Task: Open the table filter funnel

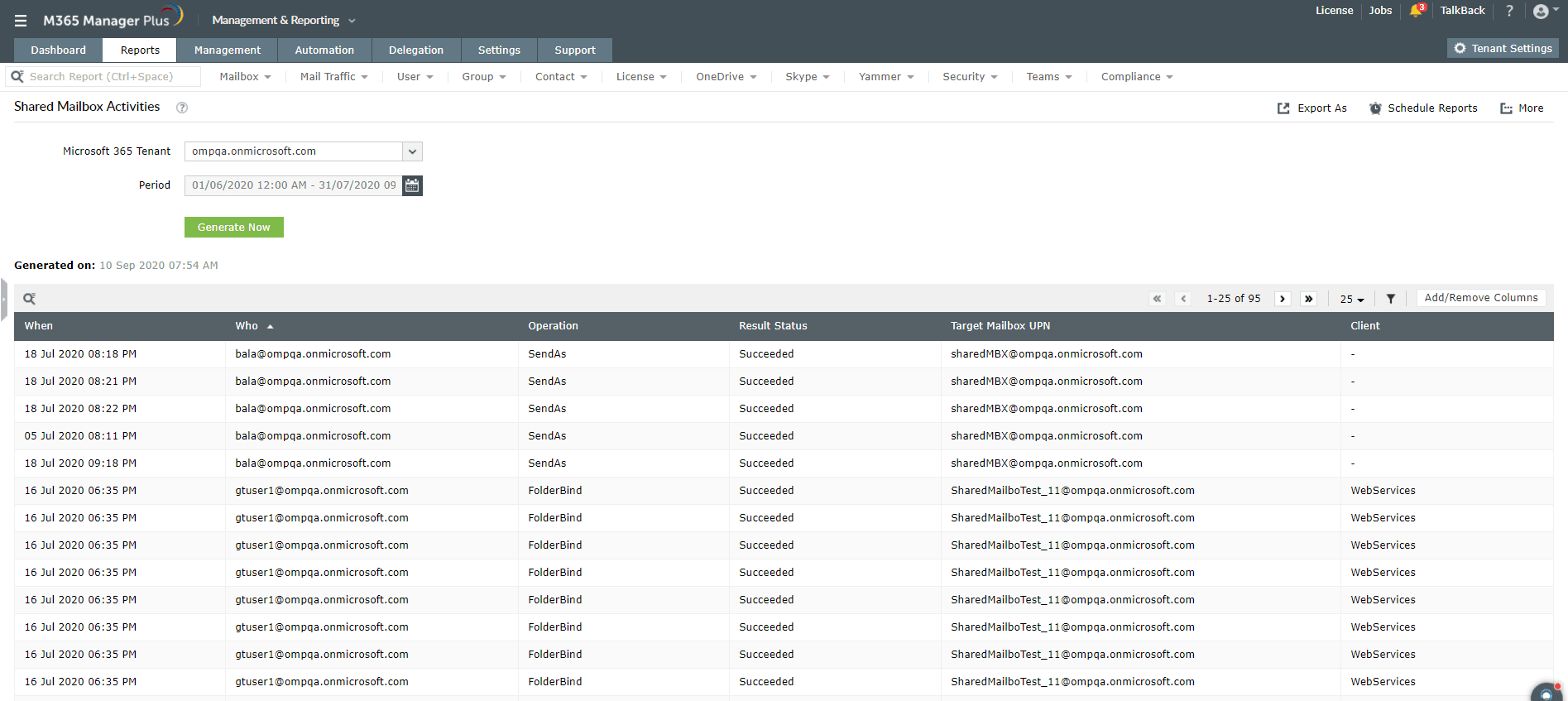Action: [x=1391, y=299]
